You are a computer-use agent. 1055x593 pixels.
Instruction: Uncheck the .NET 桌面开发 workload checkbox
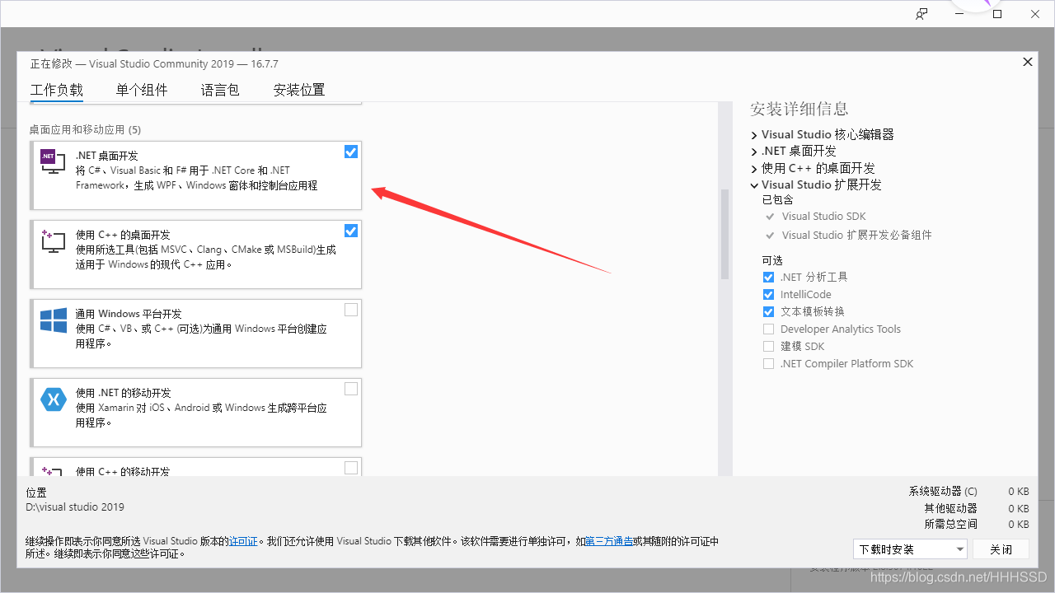[351, 152]
